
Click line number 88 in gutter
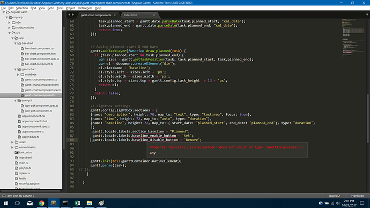tap(72, 140)
